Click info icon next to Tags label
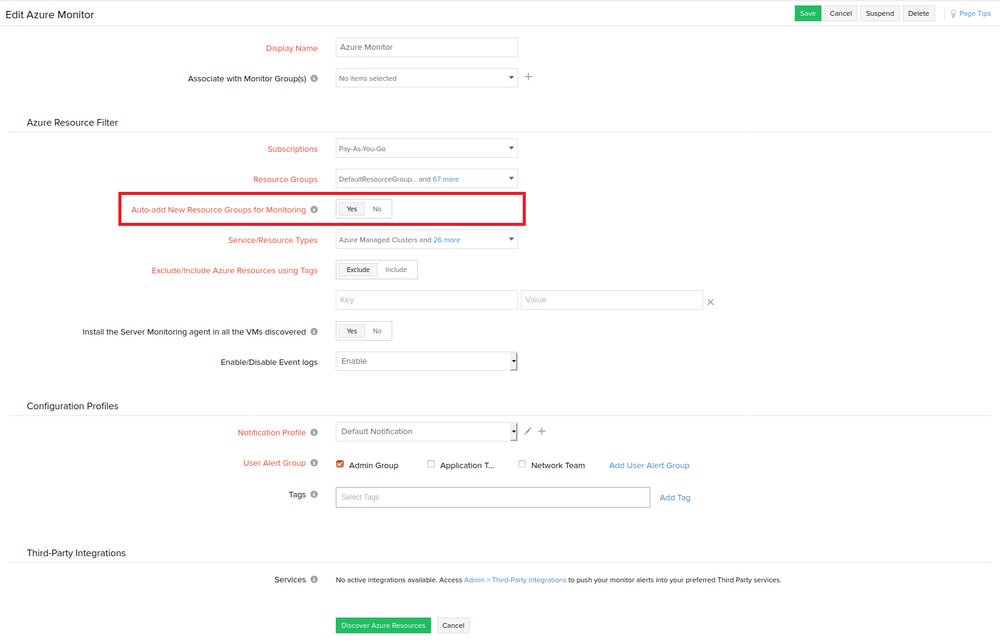The image size is (1000, 640). coord(314,494)
